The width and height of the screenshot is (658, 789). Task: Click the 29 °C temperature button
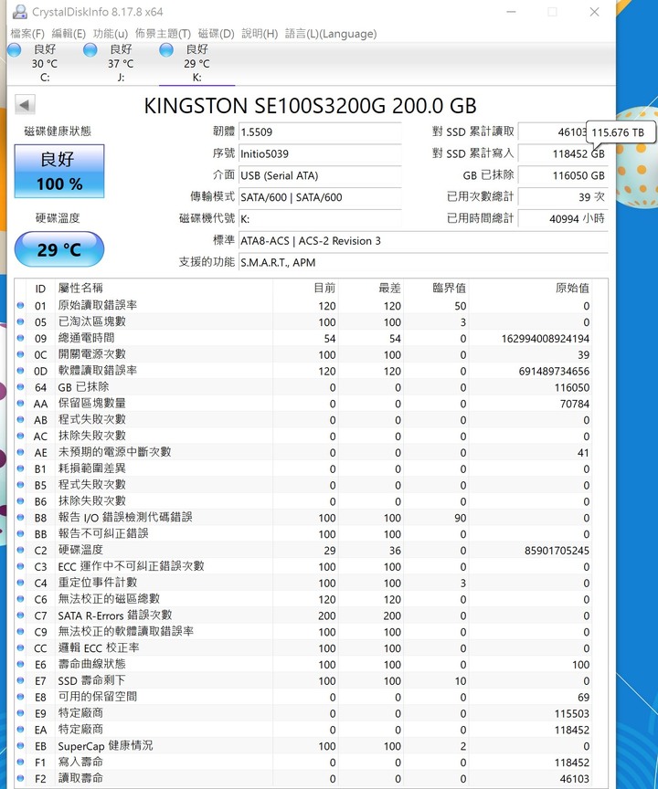pyautogui.click(x=59, y=249)
